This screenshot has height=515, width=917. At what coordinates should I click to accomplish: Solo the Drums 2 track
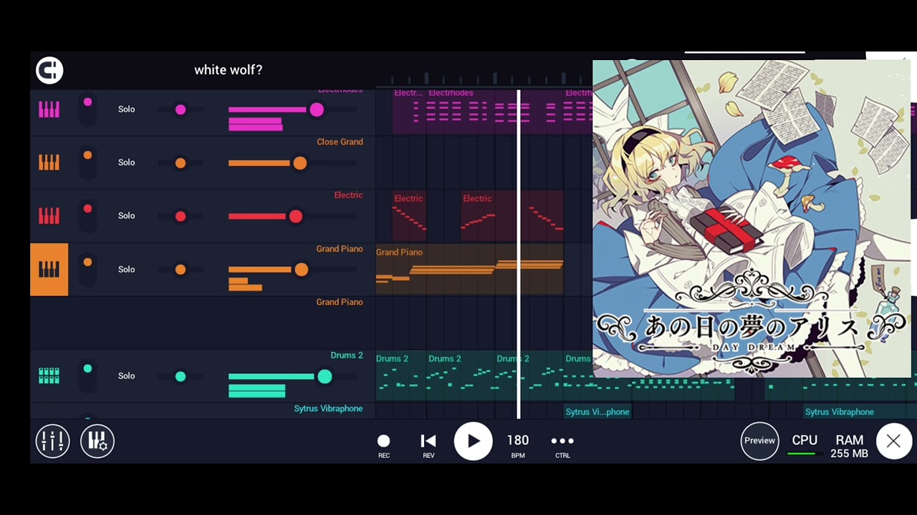point(126,376)
